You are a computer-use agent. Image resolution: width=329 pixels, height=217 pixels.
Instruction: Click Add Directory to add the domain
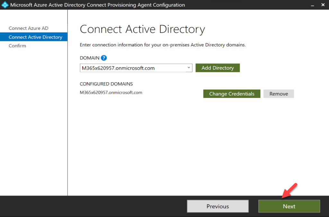pyautogui.click(x=218, y=68)
